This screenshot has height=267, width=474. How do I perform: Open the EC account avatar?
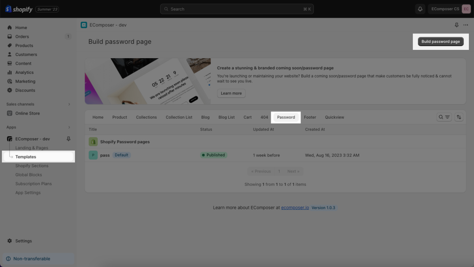466,9
